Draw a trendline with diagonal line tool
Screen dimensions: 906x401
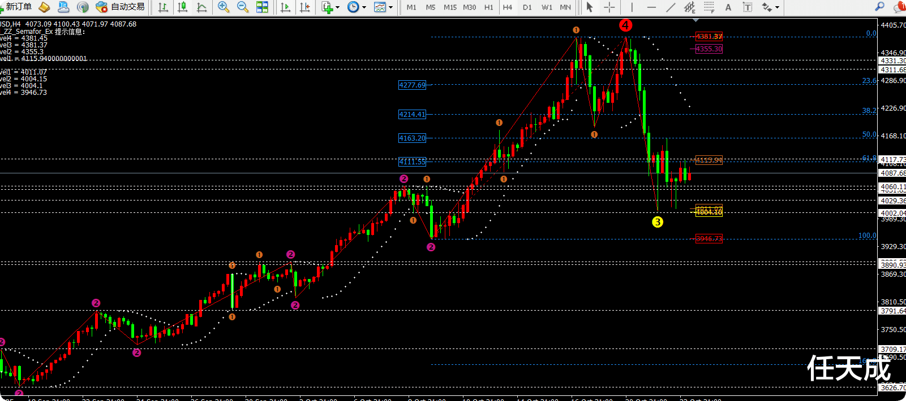click(x=671, y=7)
